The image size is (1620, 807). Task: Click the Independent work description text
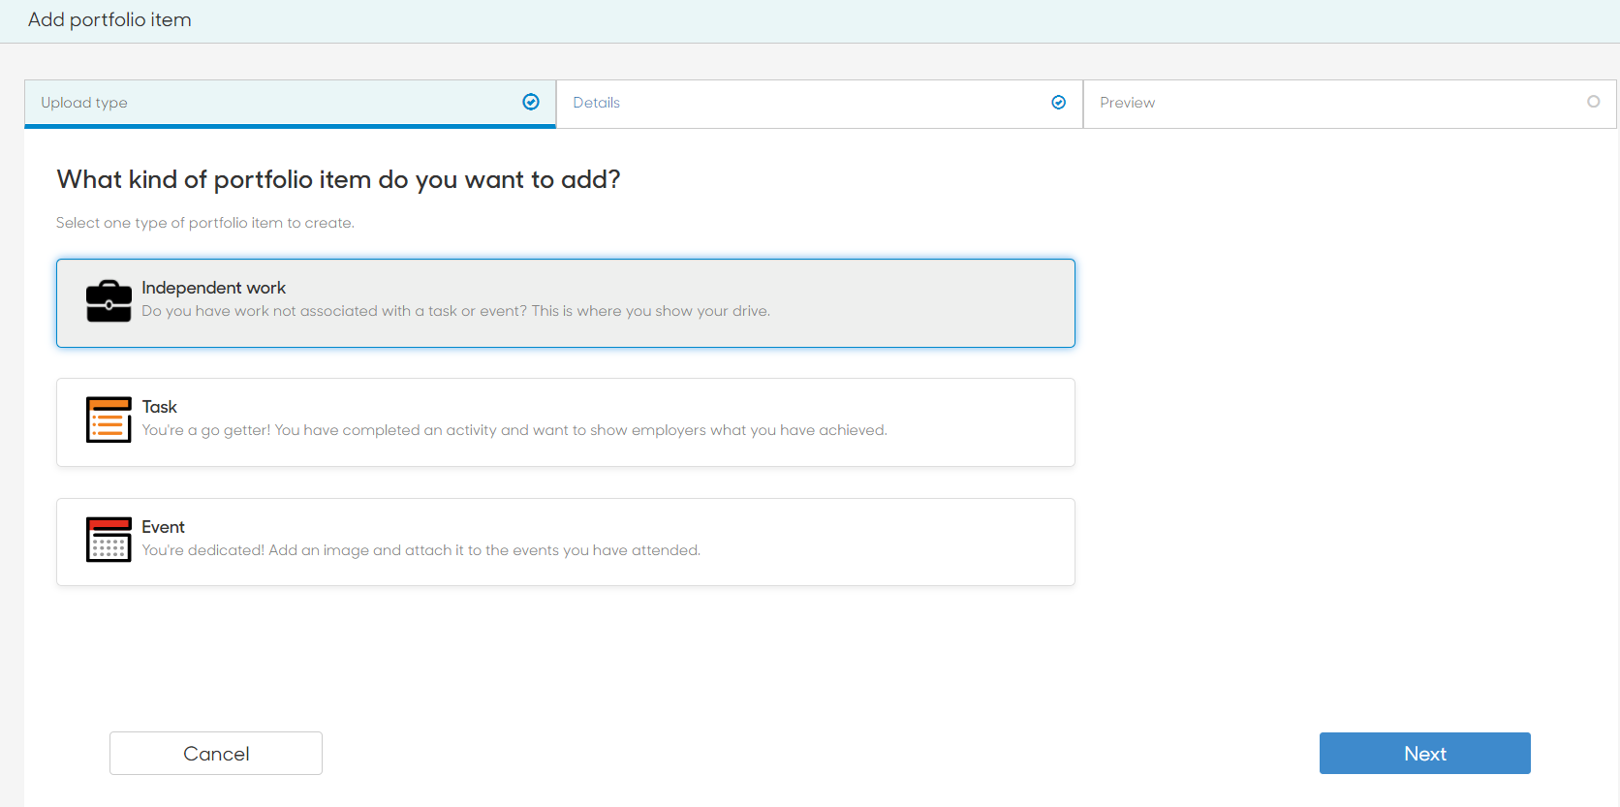coord(456,311)
